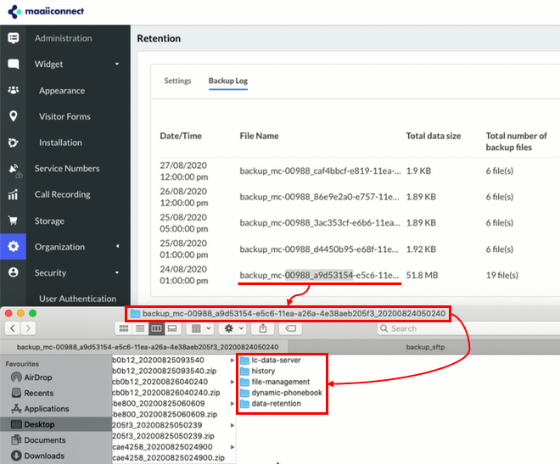Open the shopping cart sidebar icon
This screenshot has width=560, height=464.
(14, 221)
